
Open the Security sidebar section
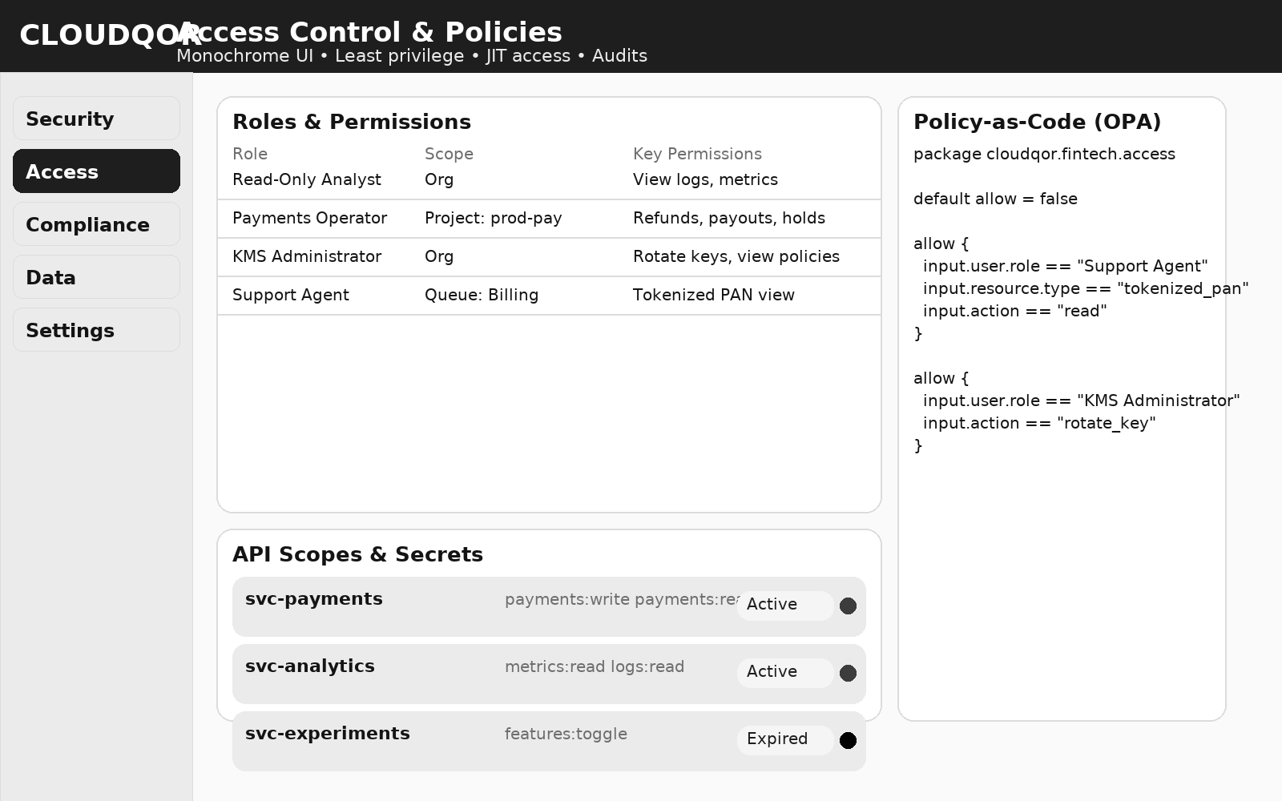tap(96, 119)
